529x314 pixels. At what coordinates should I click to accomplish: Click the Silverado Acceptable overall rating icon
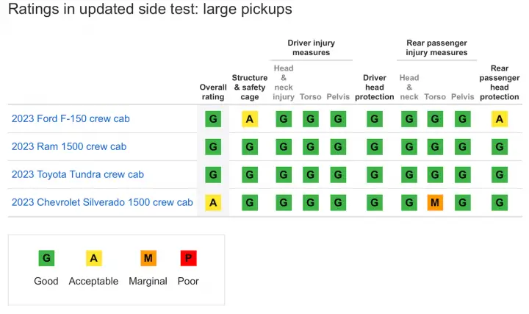click(x=213, y=202)
